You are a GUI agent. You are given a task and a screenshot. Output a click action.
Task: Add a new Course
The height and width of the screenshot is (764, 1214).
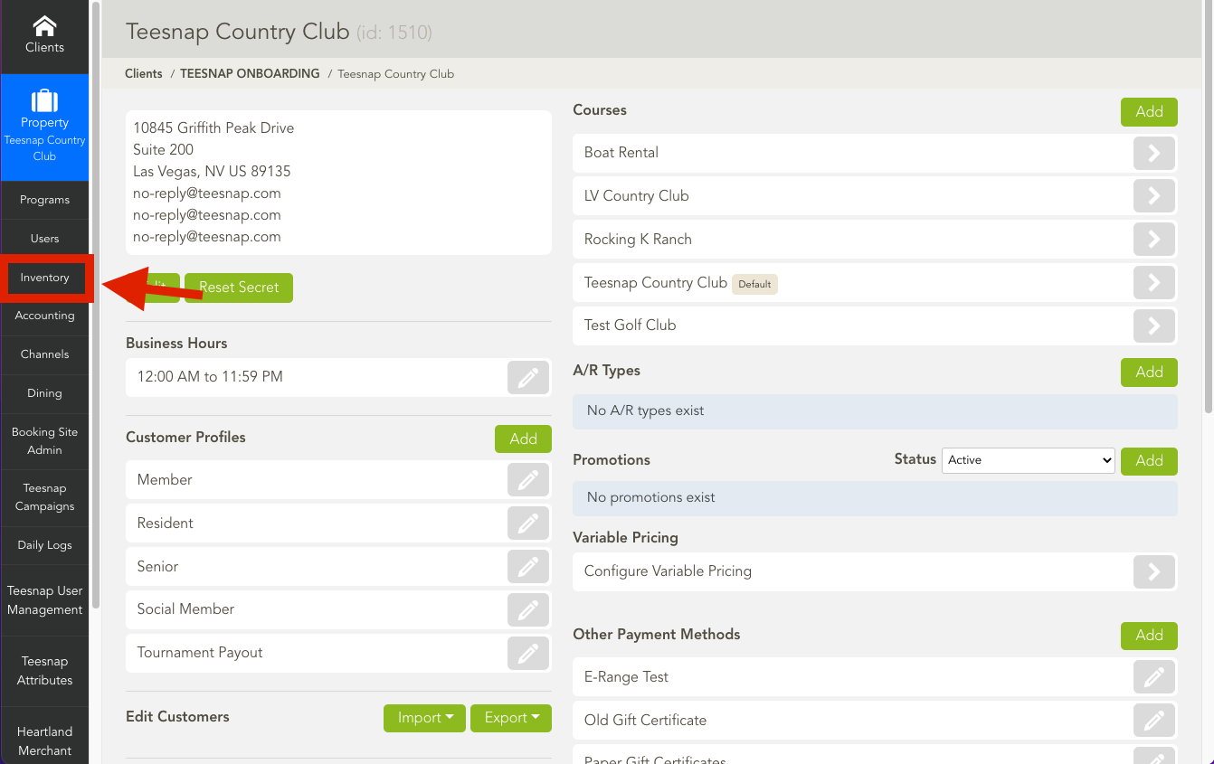pos(1149,112)
